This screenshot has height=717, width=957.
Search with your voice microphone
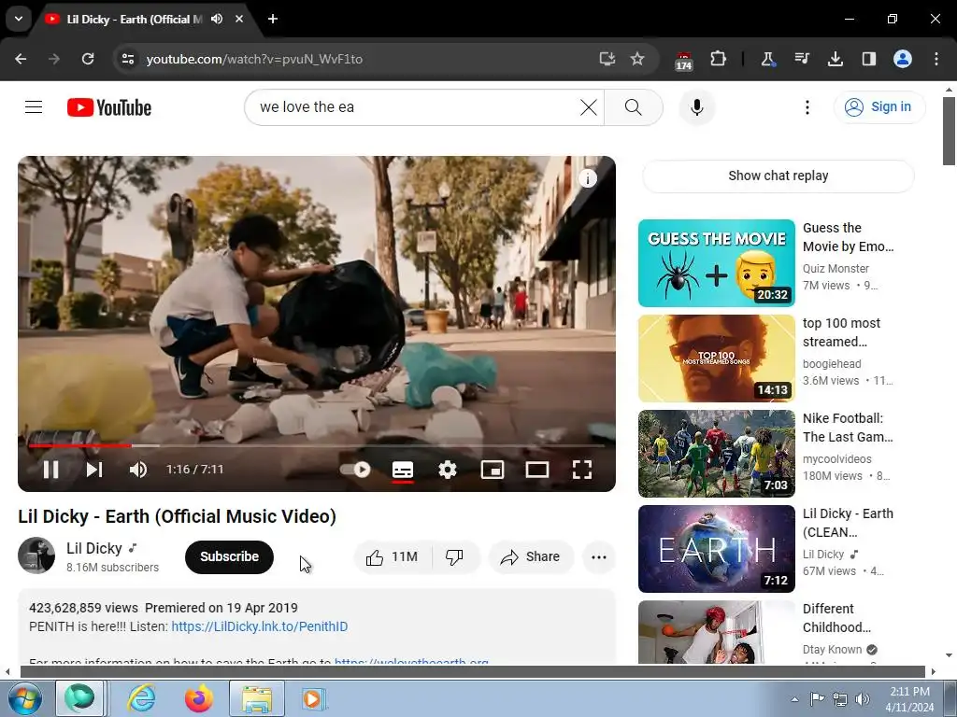coord(696,107)
